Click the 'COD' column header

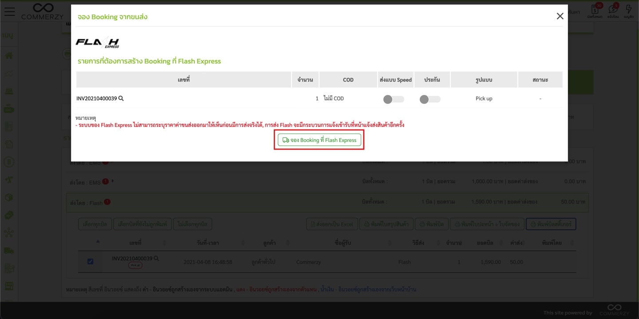click(348, 79)
